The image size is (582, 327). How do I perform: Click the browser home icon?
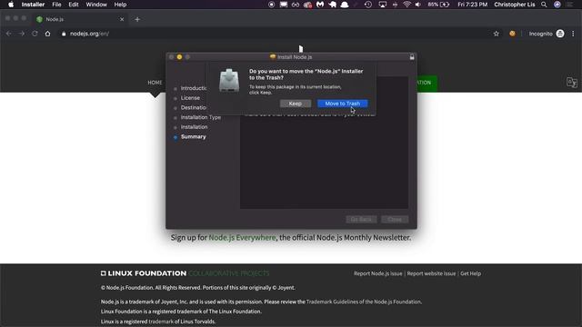pos(47,34)
